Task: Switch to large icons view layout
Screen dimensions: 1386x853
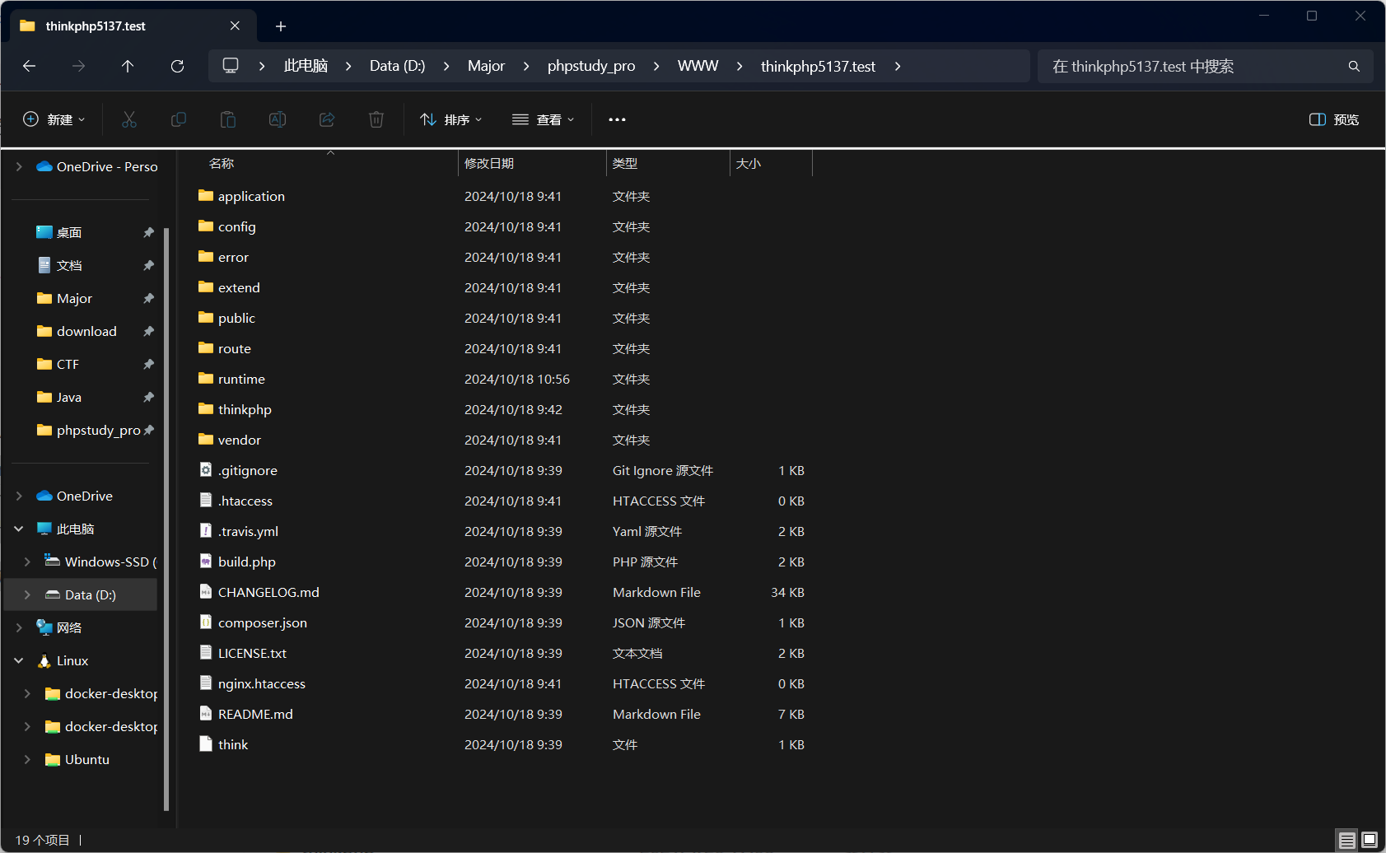Action: (x=1370, y=841)
